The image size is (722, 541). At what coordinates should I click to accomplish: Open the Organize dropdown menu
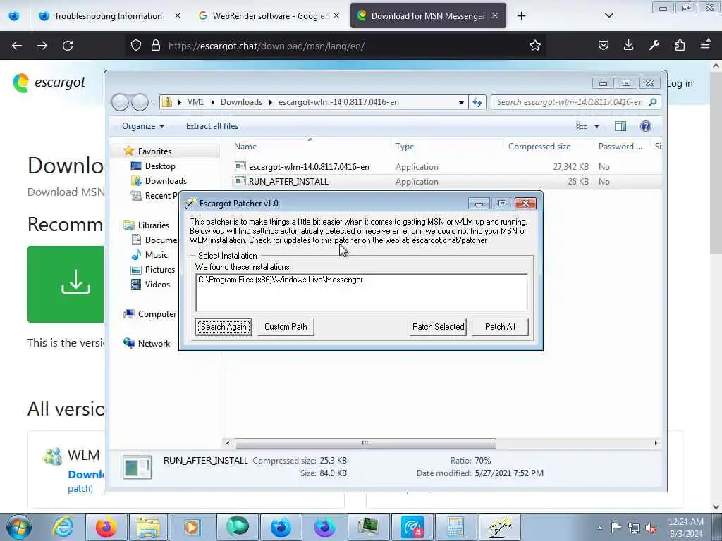click(x=142, y=126)
